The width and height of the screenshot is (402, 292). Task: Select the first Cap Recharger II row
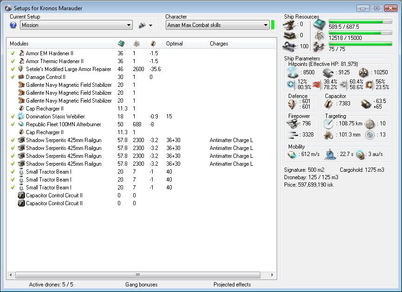point(142,109)
